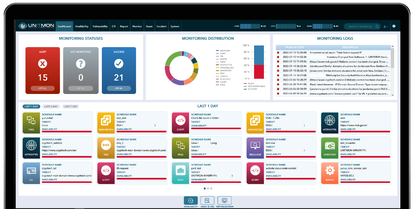The image size is (415, 209).
Task: Open Dashboard menu
Action: point(64,26)
